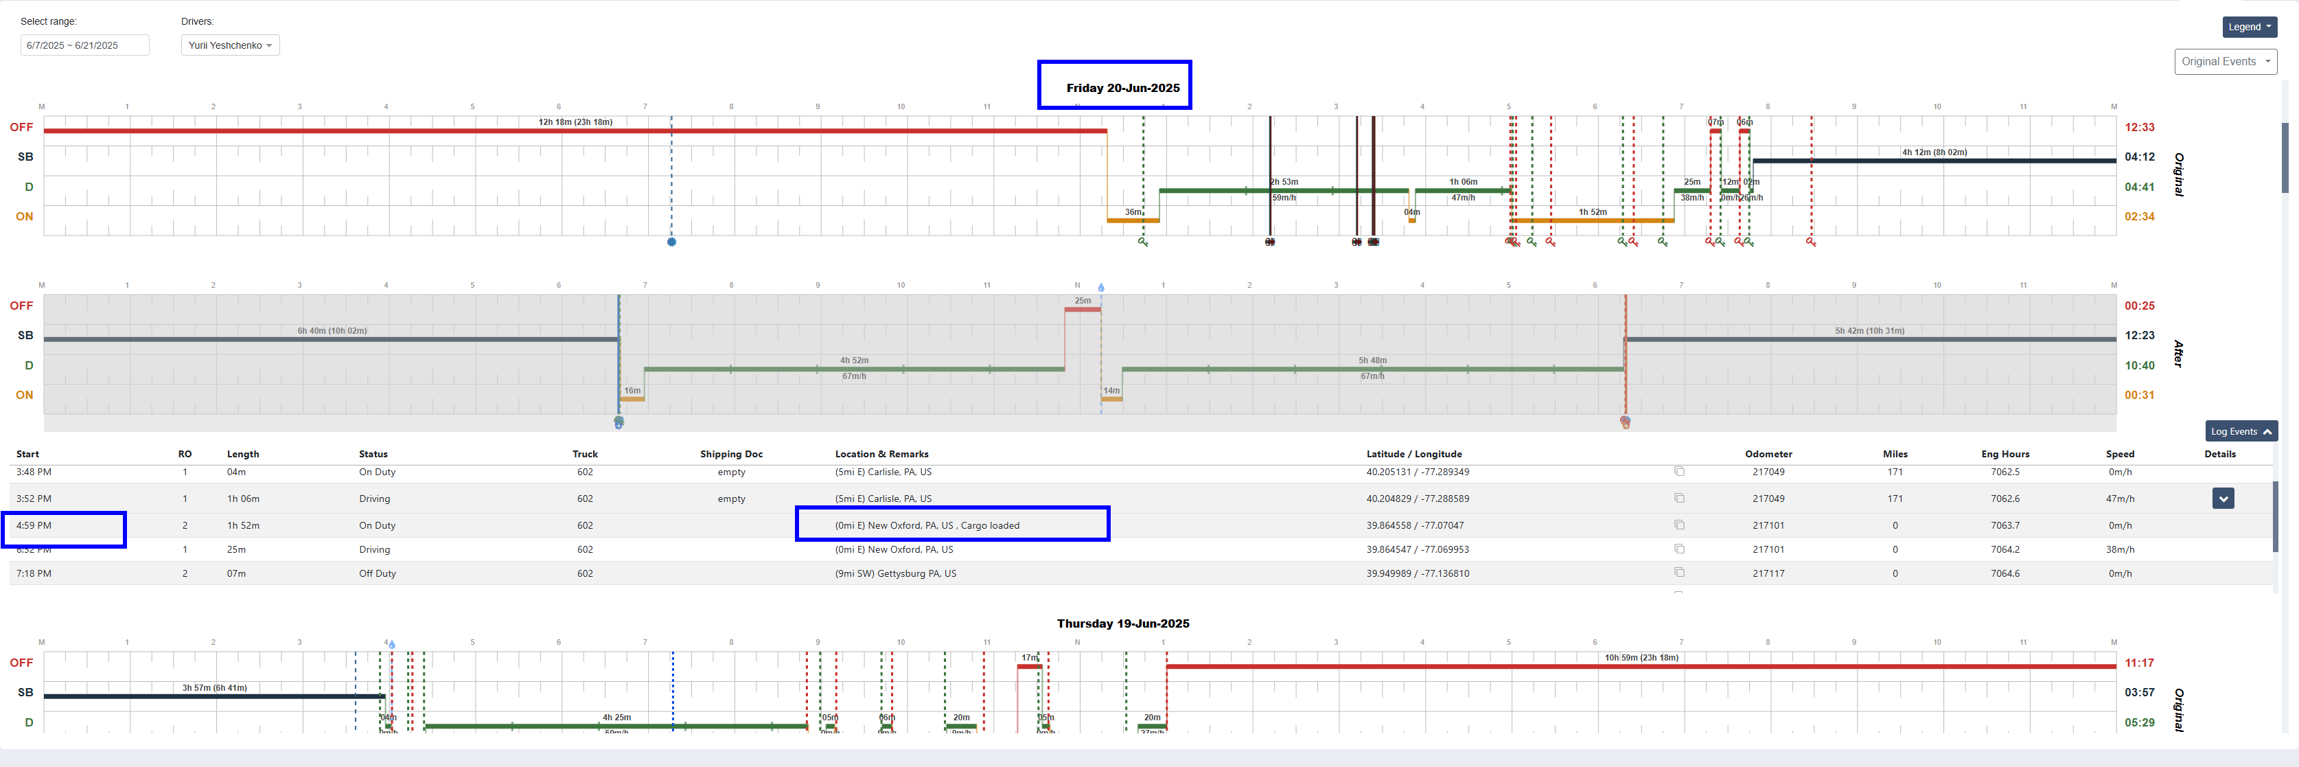Click odometer value 217117
The width and height of the screenshot is (2299, 767).
1768,573
